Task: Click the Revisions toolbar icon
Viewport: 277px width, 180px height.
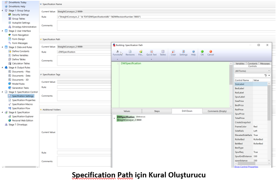Action: click(x=130, y=52)
